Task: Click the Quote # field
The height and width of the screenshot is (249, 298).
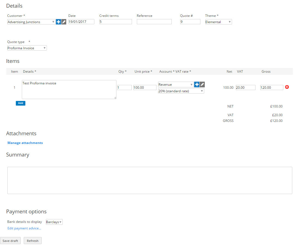Action: tap(190, 21)
